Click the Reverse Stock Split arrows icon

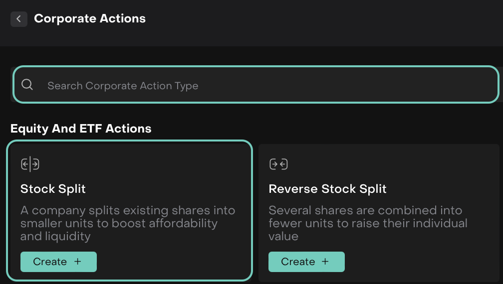278,164
